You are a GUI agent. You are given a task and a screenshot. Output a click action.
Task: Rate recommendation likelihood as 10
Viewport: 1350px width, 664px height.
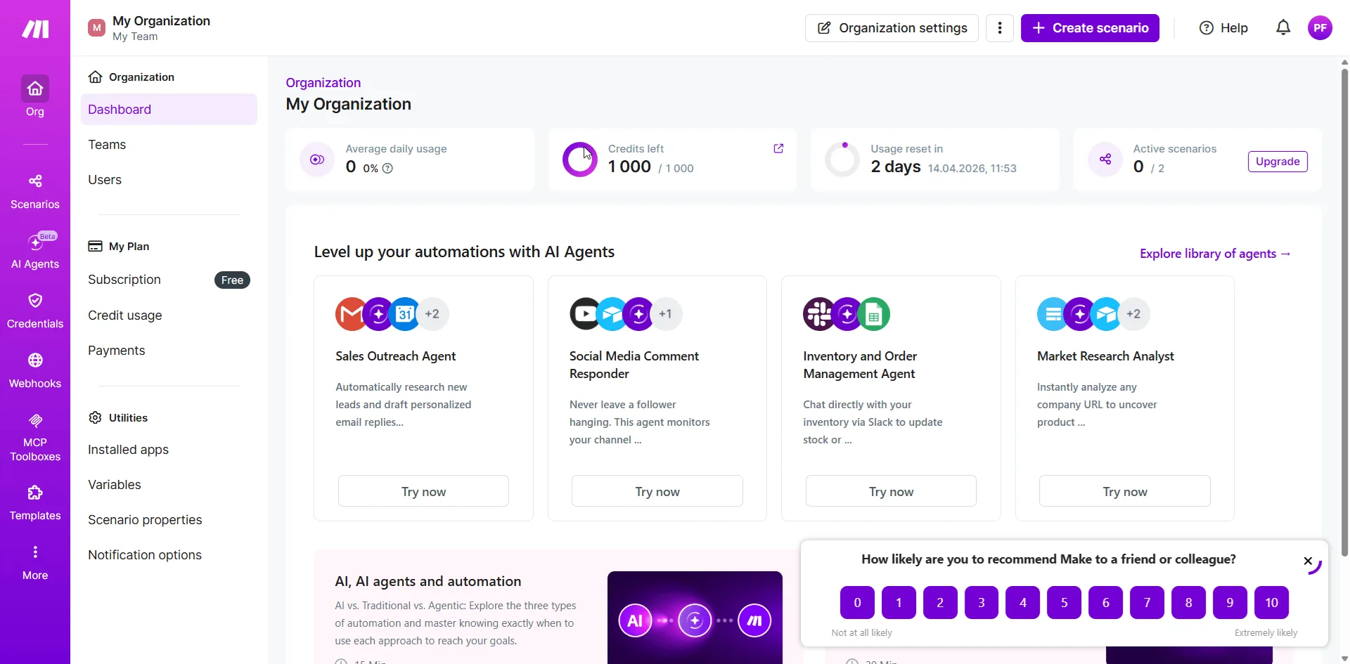click(1271, 603)
